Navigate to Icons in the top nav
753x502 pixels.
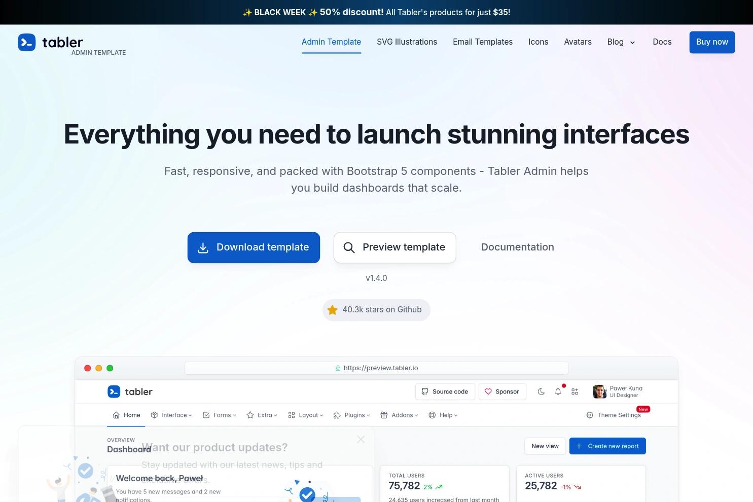pos(538,42)
